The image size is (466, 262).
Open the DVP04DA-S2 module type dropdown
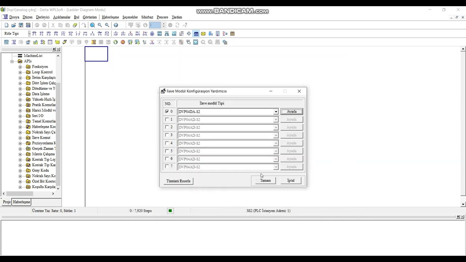click(x=276, y=112)
